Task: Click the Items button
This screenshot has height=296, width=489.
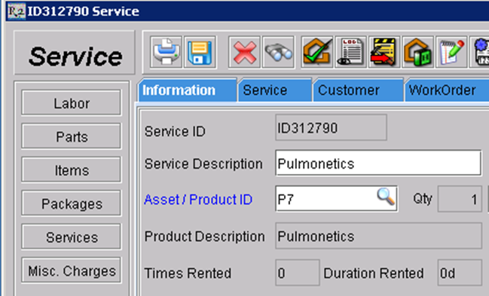Action: coord(71,169)
